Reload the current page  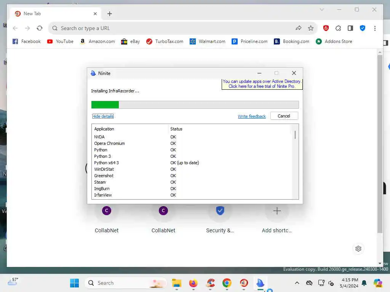pos(40,28)
